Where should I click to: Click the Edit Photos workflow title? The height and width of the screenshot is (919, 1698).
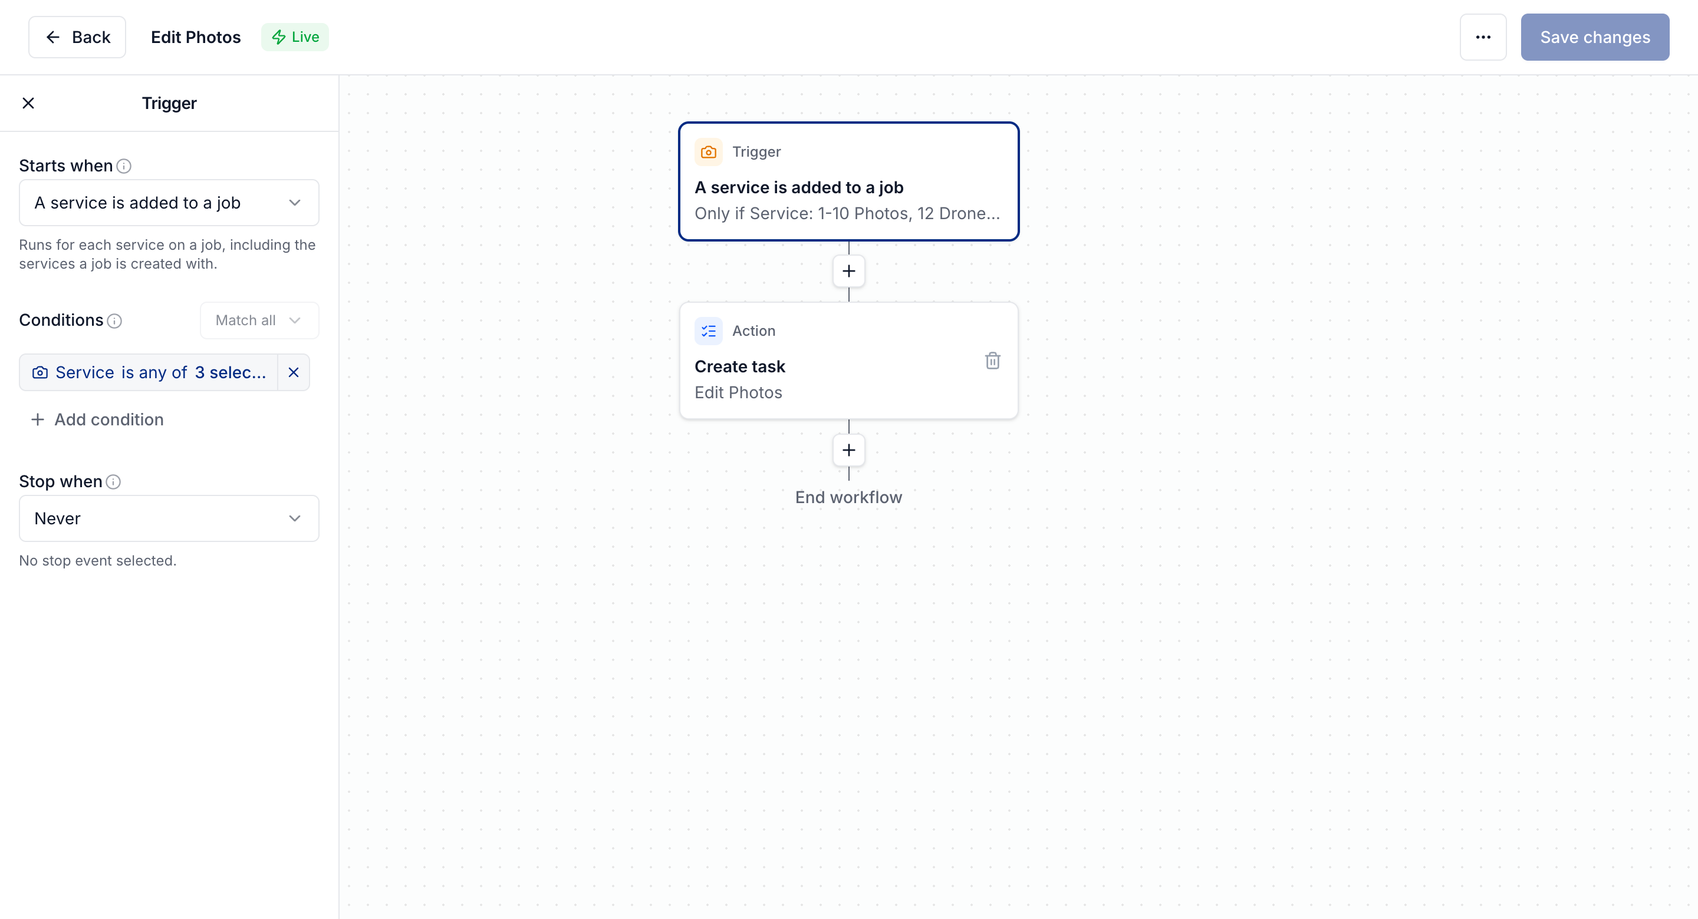point(196,37)
